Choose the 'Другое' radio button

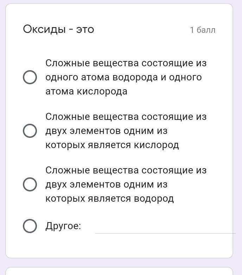(30, 226)
